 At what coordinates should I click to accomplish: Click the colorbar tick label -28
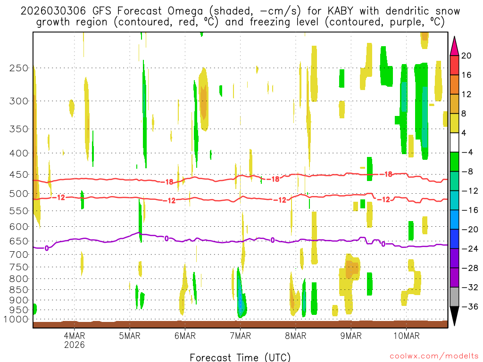tap(470, 268)
